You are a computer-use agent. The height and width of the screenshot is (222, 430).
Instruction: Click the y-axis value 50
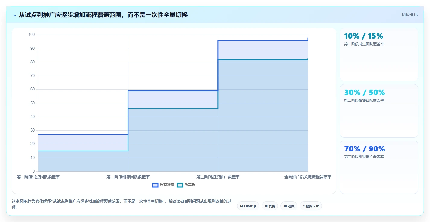pyautogui.click(x=33, y=103)
